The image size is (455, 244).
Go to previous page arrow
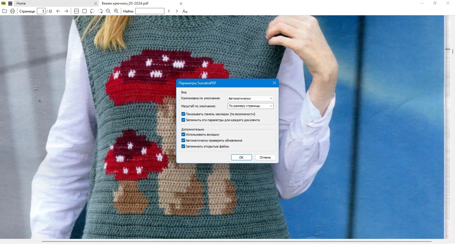[x=58, y=11]
